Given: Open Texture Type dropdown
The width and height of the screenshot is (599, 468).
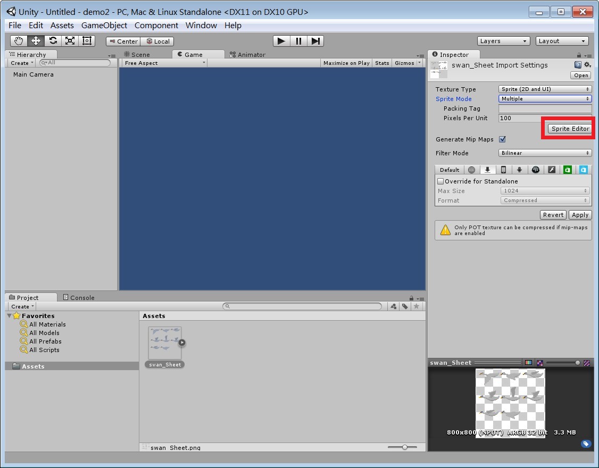Looking at the screenshot, I should tap(545, 89).
